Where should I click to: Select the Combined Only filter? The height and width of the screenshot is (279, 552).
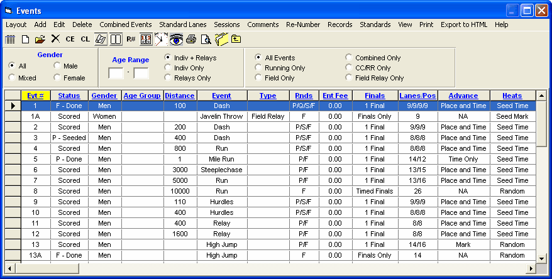tap(349, 58)
